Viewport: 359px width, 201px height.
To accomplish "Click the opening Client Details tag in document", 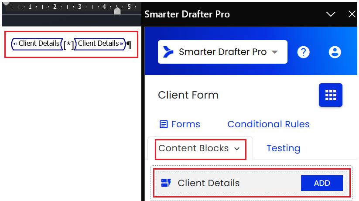I will (37, 44).
